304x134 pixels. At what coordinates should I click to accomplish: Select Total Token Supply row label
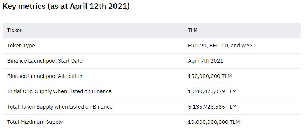(x=60, y=107)
